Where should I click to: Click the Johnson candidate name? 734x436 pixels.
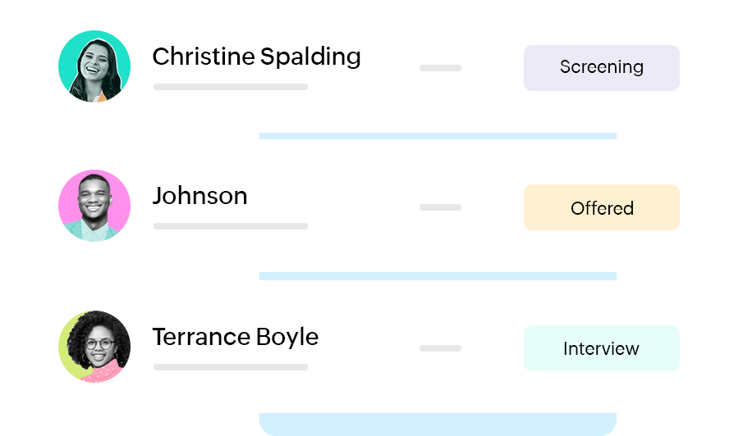point(200,197)
